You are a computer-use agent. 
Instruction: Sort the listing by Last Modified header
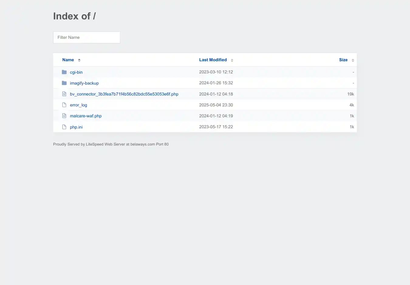pyautogui.click(x=213, y=60)
